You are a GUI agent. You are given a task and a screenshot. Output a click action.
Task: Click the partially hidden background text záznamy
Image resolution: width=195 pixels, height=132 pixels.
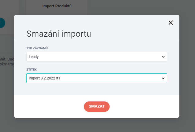[7, 64]
